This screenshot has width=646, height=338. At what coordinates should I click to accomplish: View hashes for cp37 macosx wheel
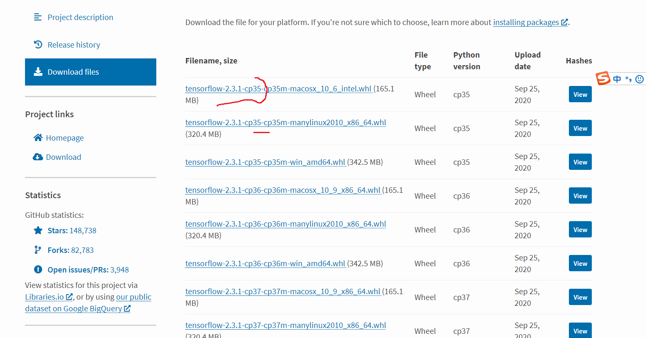coord(580,297)
